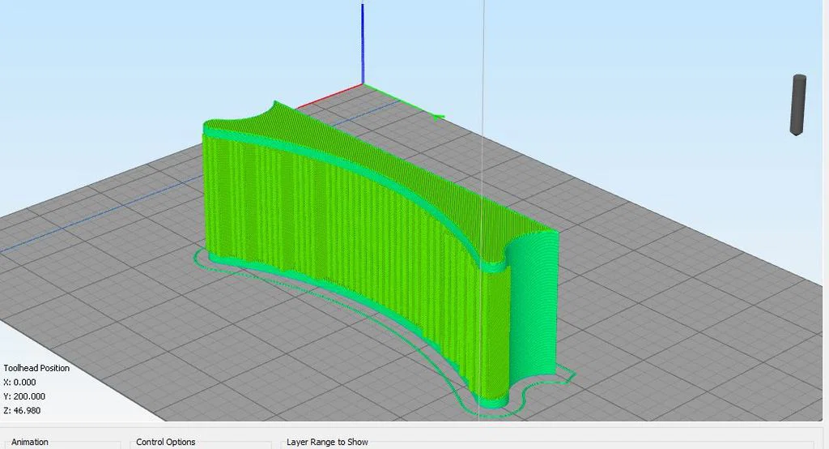Click the Z: 46.980 toolhead value
This screenshot has width=829, height=449.
pos(22,411)
